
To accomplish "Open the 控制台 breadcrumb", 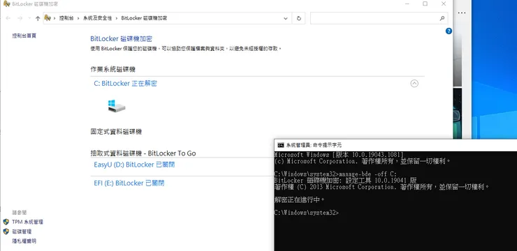I will (x=66, y=18).
